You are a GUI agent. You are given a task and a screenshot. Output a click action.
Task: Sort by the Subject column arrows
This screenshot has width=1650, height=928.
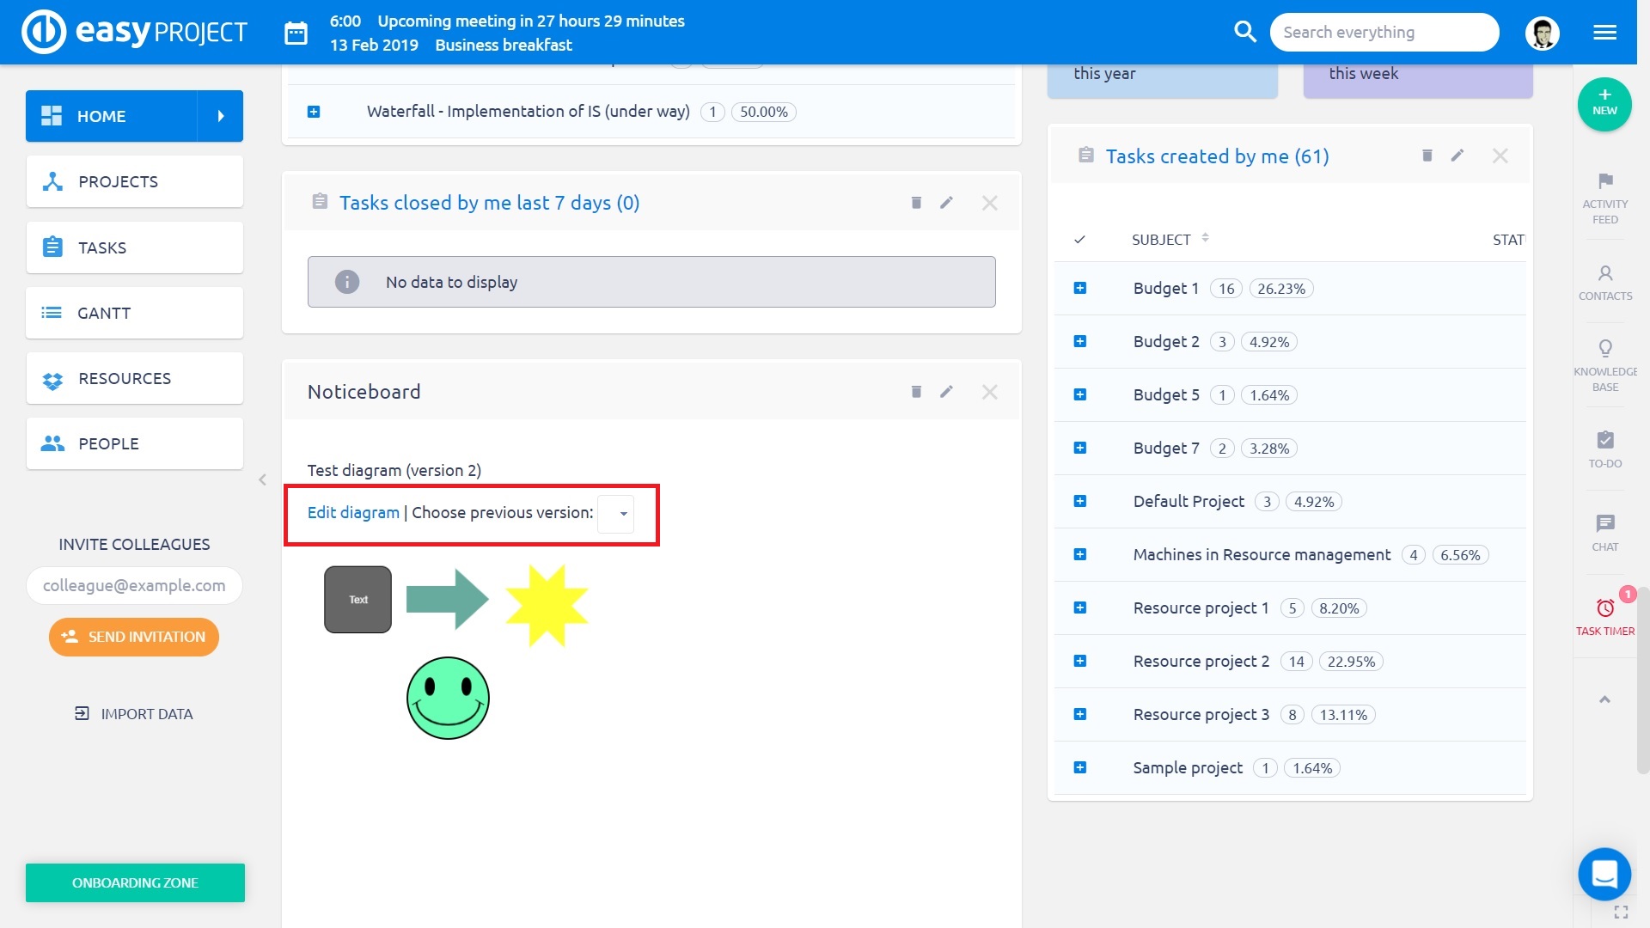point(1205,238)
